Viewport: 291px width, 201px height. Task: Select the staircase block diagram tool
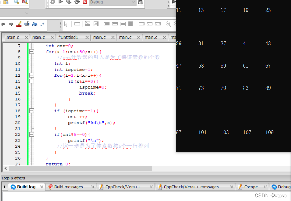[96, 24]
